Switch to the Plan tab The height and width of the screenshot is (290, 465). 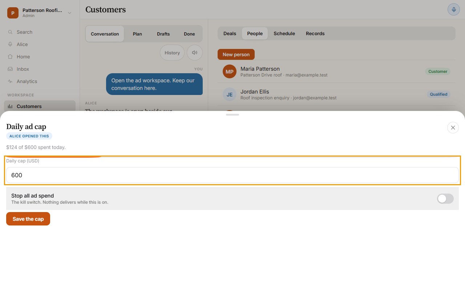[137, 34]
